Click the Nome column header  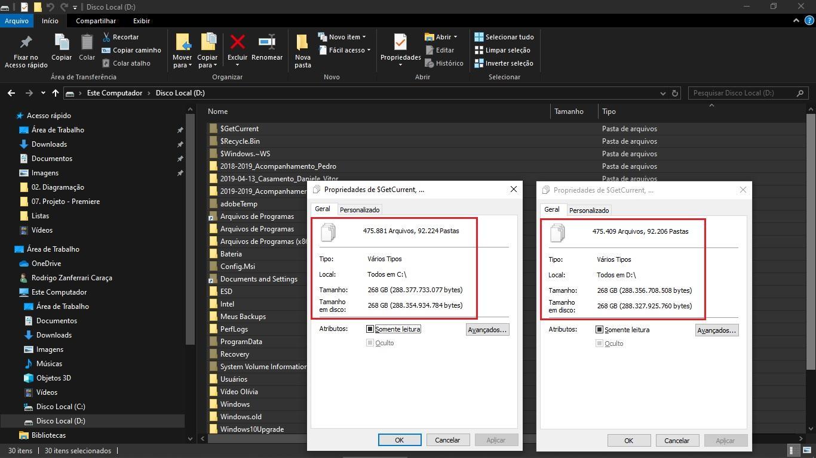pos(379,112)
